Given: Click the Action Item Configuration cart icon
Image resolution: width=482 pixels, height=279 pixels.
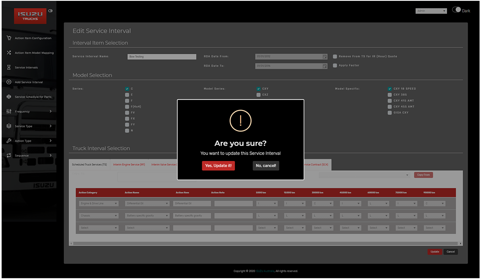Looking at the screenshot, I should pyautogui.click(x=9, y=38).
